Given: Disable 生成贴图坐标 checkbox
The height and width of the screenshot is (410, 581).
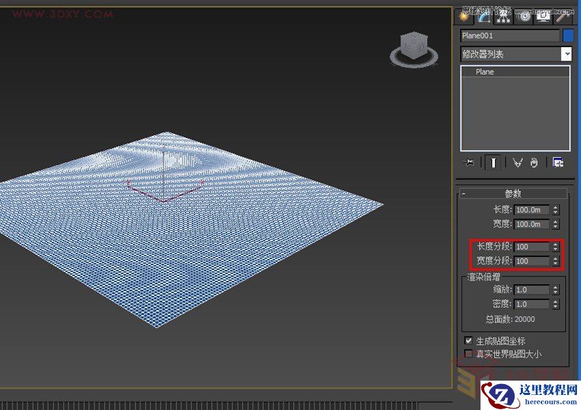Looking at the screenshot, I should (x=468, y=340).
